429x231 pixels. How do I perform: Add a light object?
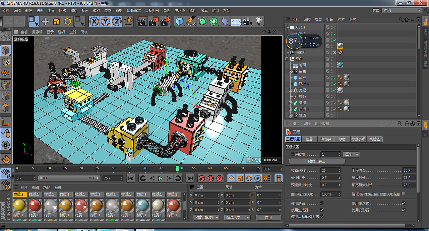[x=258, y=22]
